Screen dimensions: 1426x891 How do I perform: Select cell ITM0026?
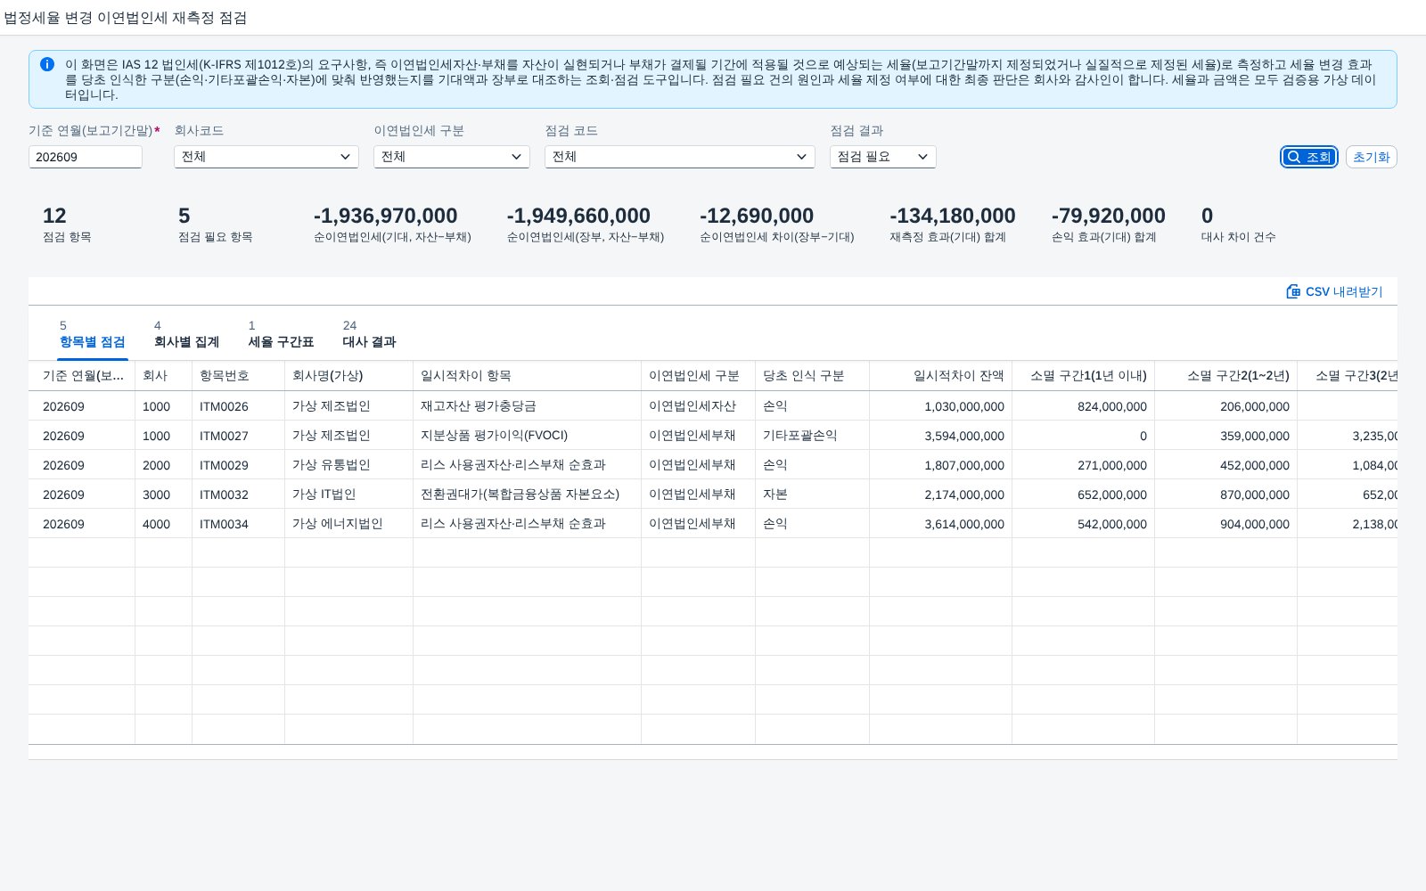238,406
